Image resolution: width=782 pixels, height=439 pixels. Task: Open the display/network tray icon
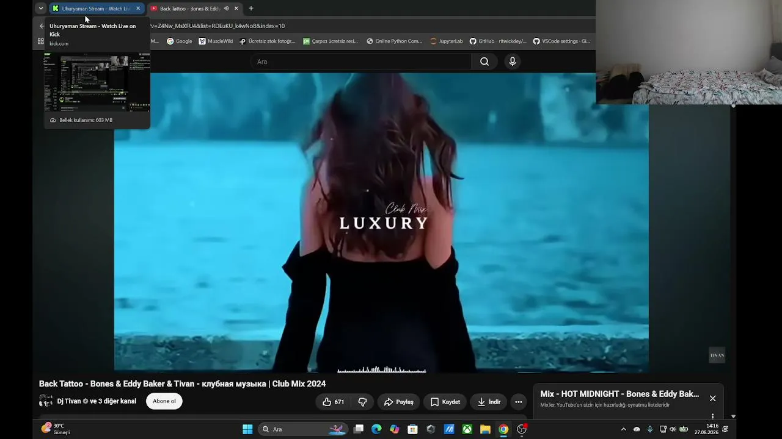(663, 429)
